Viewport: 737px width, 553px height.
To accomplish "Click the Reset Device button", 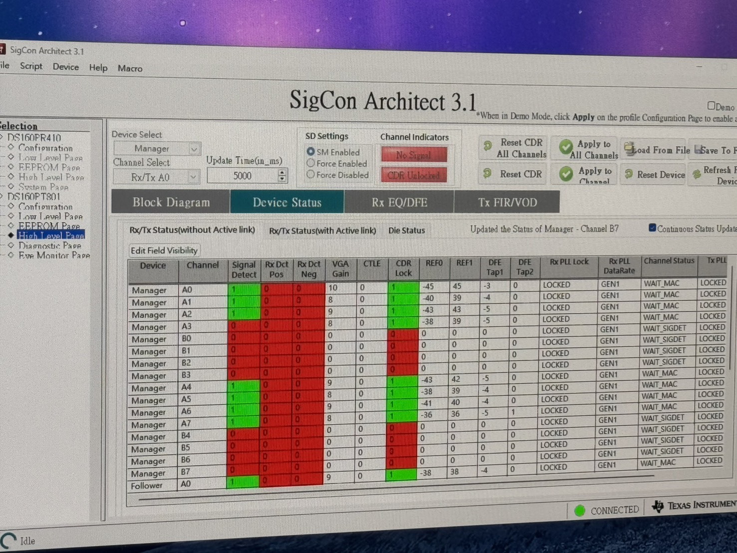I will (x=654, y=174).
